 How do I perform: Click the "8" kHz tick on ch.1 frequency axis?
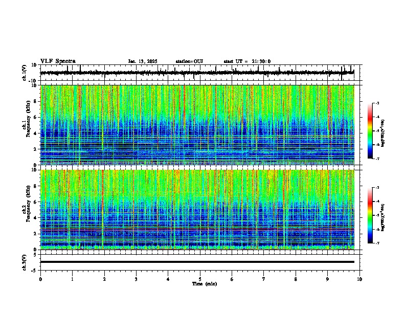(36, 101)
